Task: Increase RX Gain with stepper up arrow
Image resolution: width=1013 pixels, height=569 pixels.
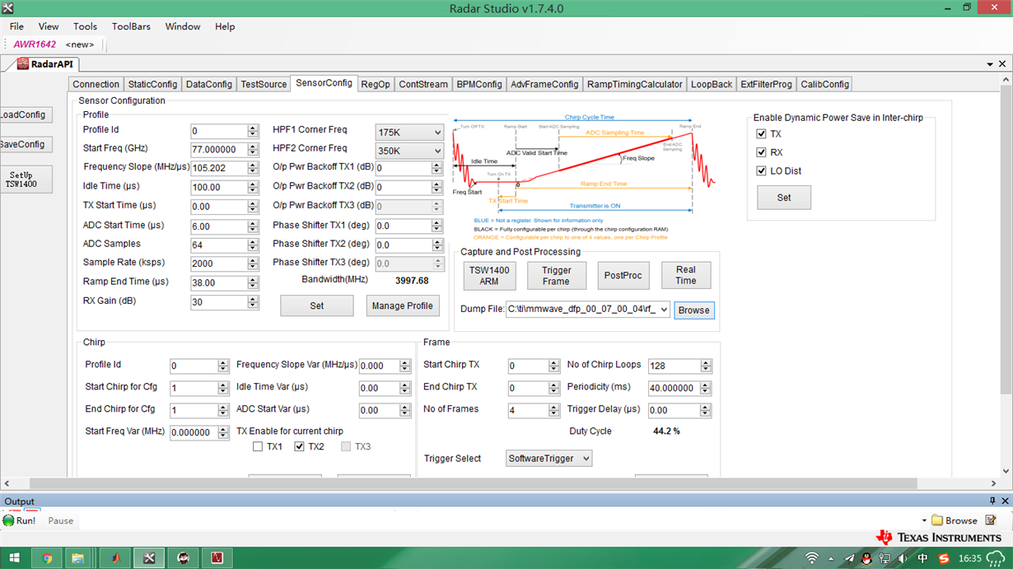Action: (253, 299)
